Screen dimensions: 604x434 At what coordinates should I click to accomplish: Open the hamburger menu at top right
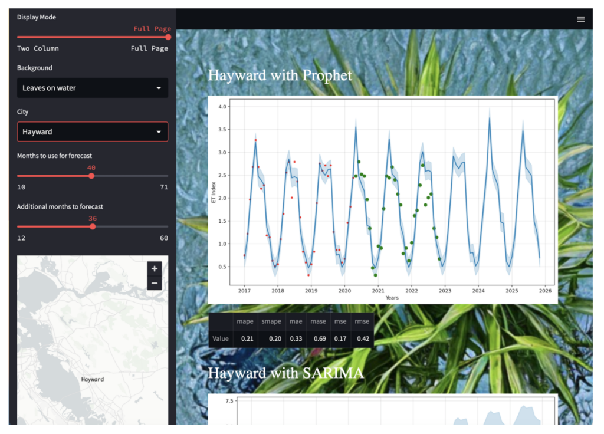[581, 18]
